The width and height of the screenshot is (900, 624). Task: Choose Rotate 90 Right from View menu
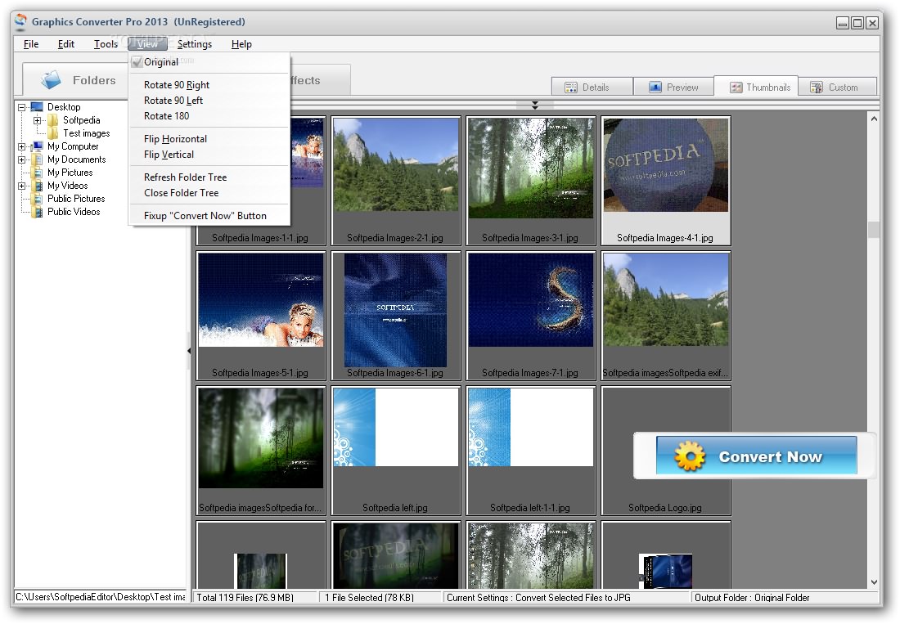coord(209,85)
